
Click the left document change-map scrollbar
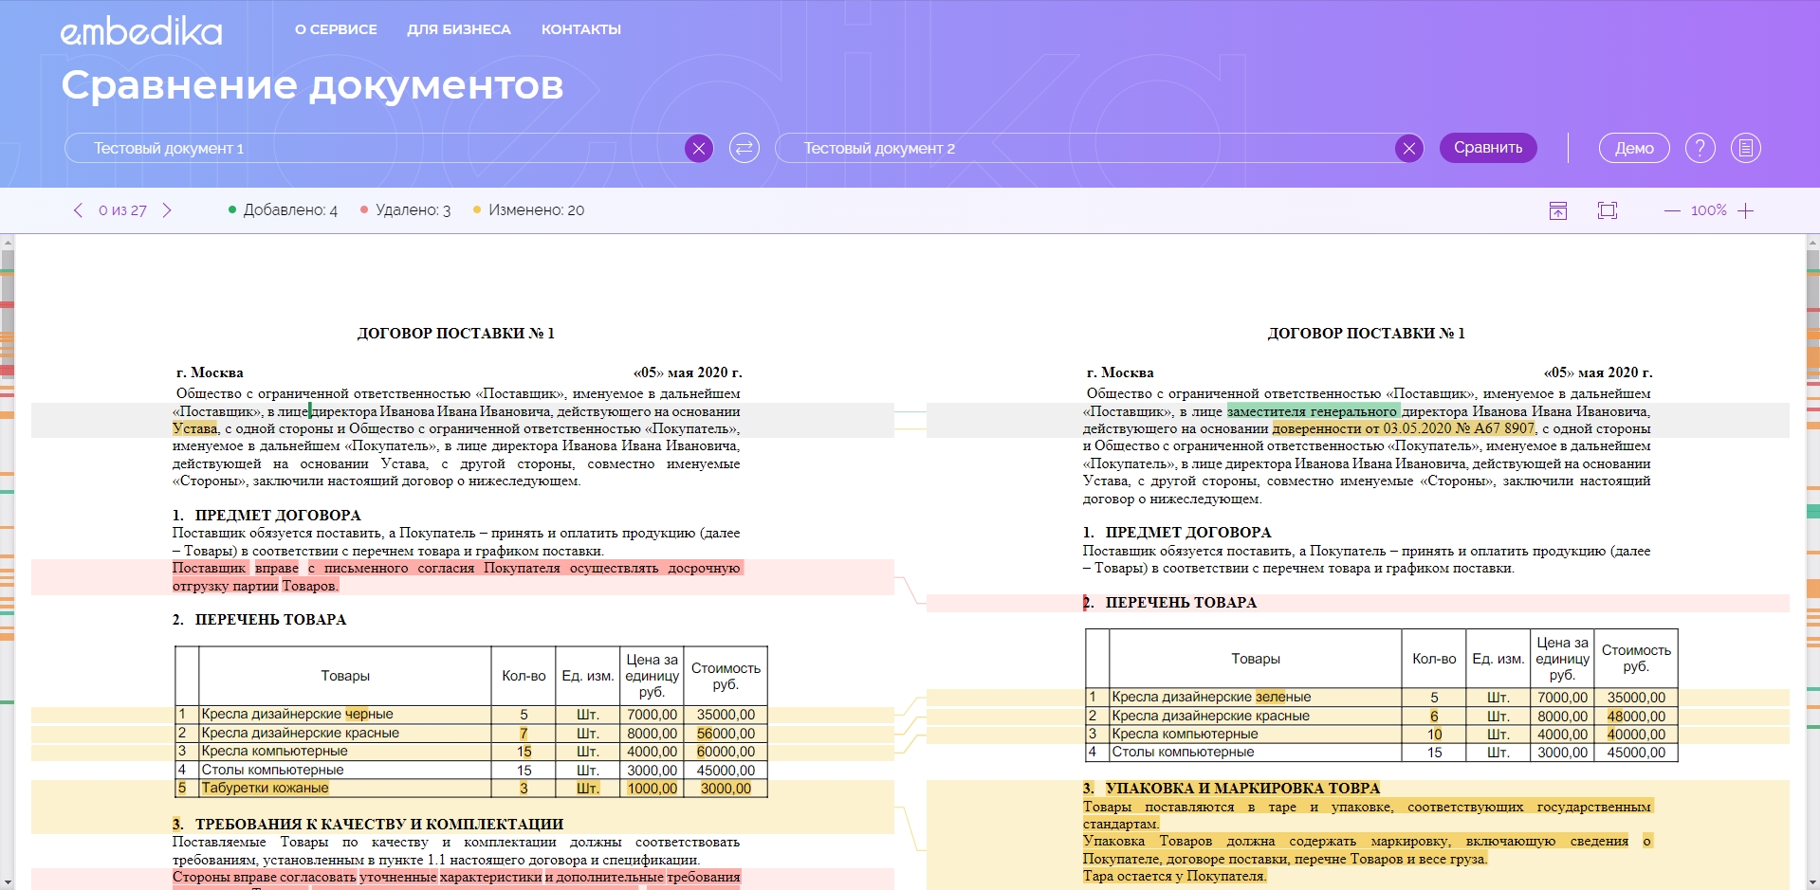point(7,561)
